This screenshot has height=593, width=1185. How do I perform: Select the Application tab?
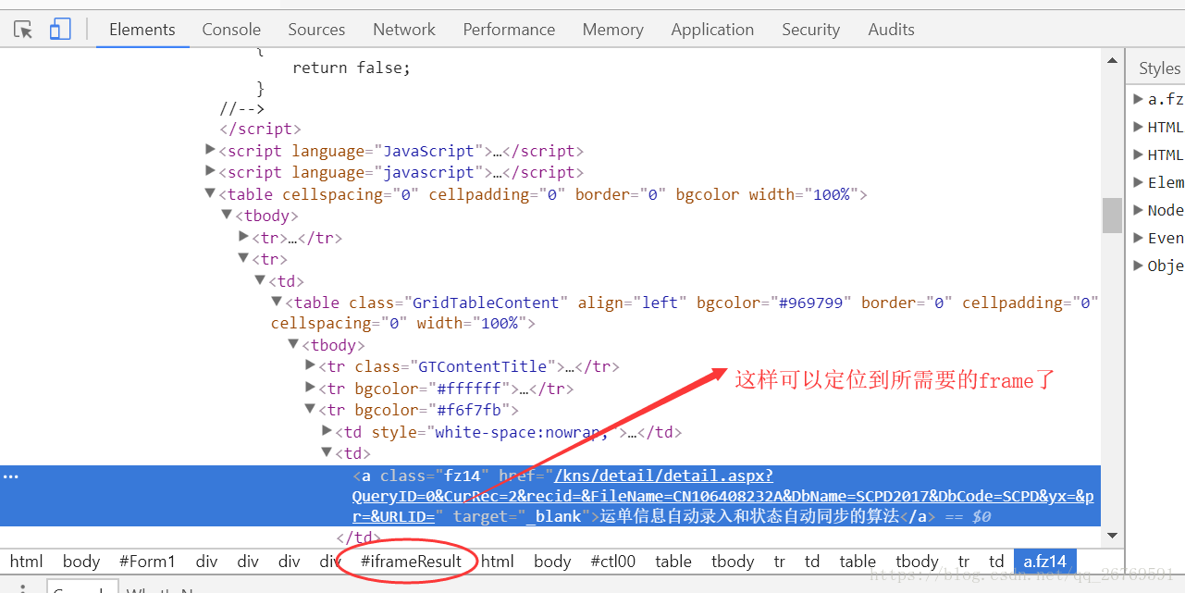coord(712,30)
